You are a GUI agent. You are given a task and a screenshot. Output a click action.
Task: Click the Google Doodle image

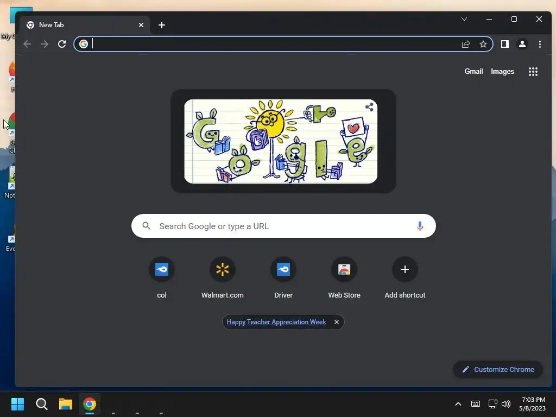(281, 141)
